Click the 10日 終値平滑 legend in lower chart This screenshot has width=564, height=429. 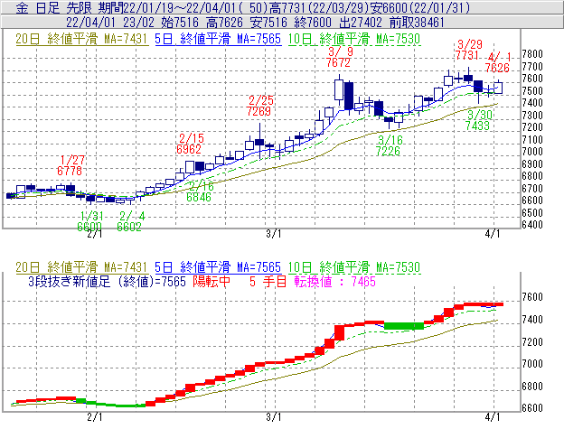354,267
